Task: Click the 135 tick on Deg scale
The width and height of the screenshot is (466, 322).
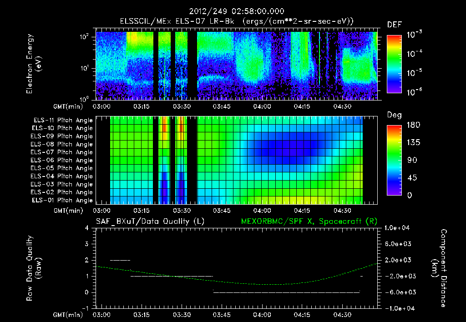Action: click(413, 143)
